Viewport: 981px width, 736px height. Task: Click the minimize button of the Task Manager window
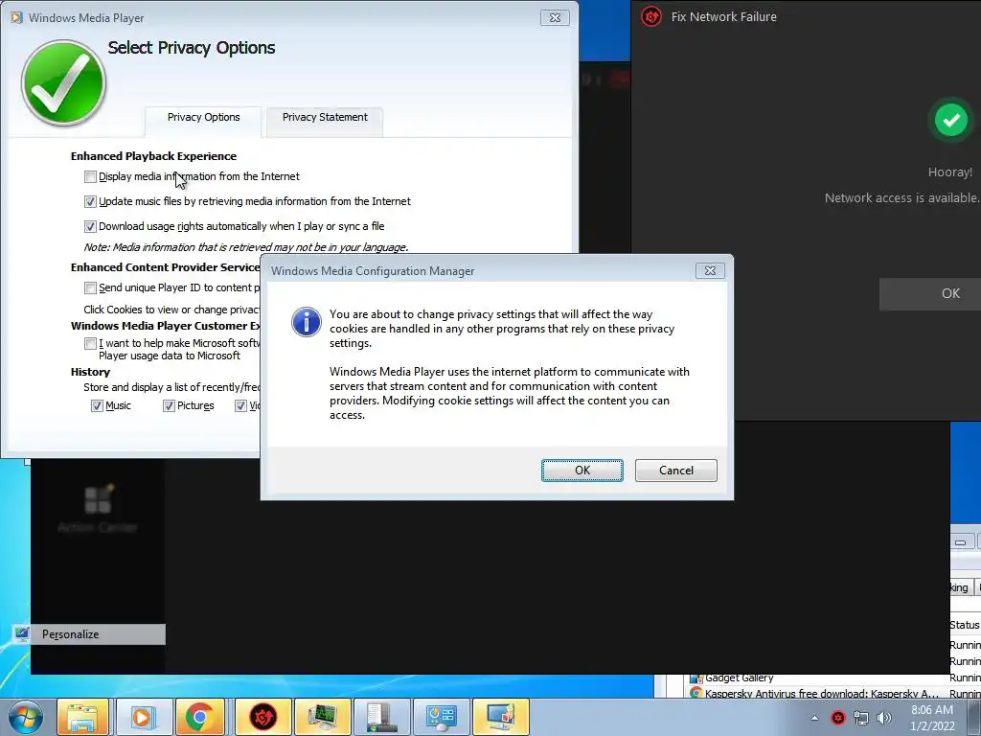click(x=960, y=542)
